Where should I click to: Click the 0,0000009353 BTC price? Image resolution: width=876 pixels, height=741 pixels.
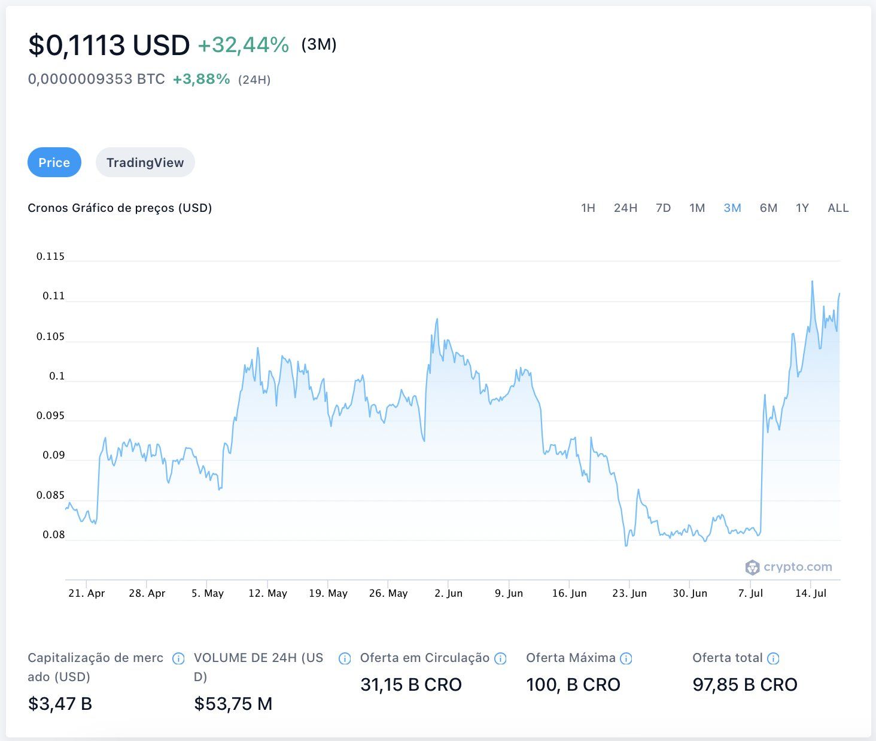96,79
